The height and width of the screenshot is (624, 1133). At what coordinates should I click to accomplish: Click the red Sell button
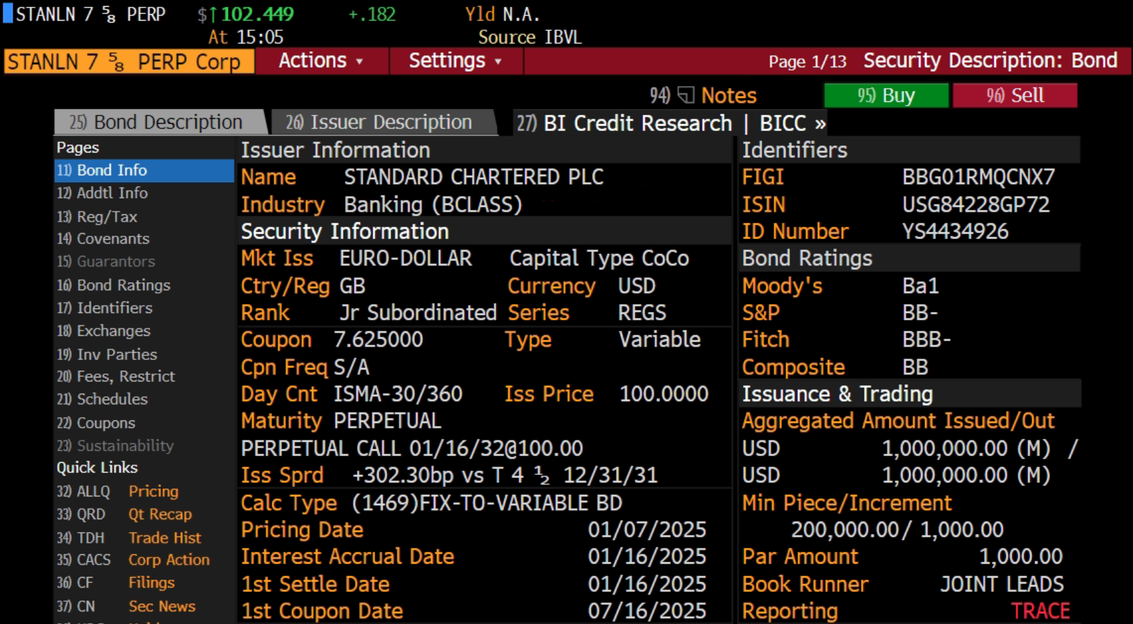tap(1015, 95)
